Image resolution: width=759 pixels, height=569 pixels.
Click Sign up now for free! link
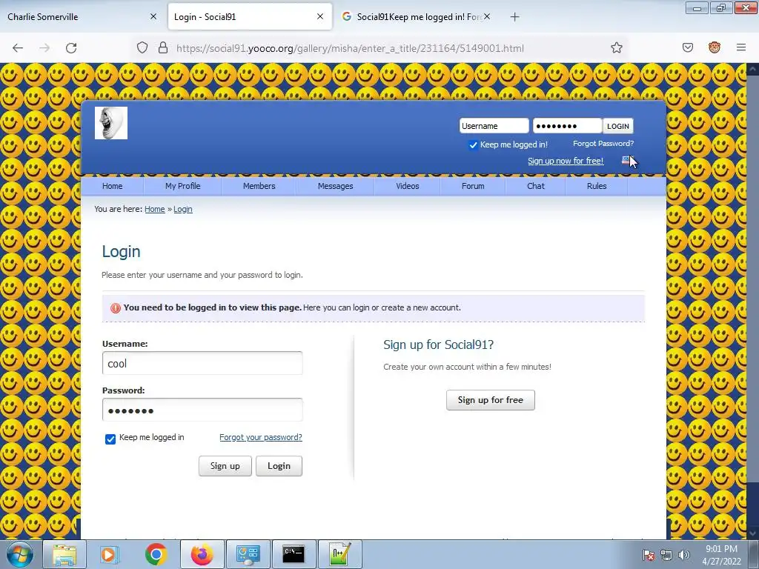pos(566,161)
